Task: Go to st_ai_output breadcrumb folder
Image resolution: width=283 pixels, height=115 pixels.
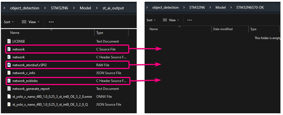Action: click(x=113, y=8)
